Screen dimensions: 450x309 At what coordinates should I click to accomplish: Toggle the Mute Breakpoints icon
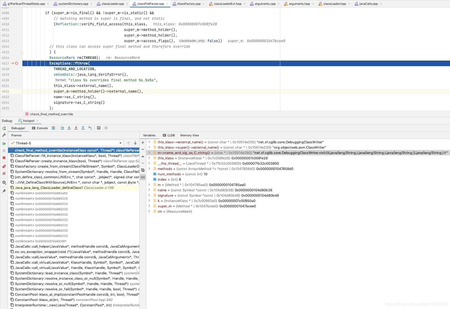(x=4, y=173)
